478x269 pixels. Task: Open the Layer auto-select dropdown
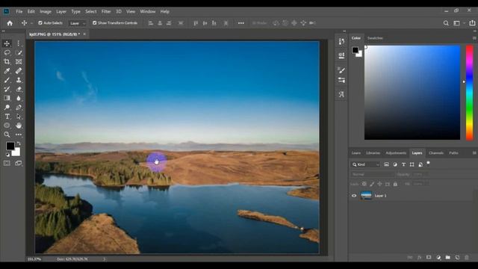(x=78, y=23)
